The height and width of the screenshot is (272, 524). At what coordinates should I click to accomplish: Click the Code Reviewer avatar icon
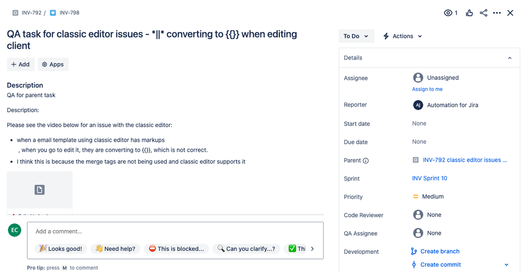pyautogui.click(x=418, y=214)
